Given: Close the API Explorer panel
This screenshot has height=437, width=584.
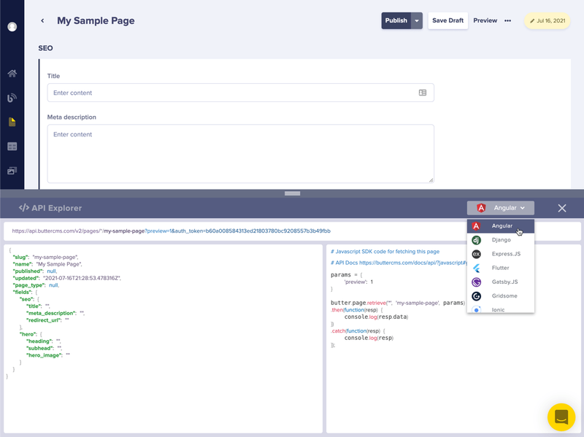Looking at the screenshot, I should (x=562, y=208).
